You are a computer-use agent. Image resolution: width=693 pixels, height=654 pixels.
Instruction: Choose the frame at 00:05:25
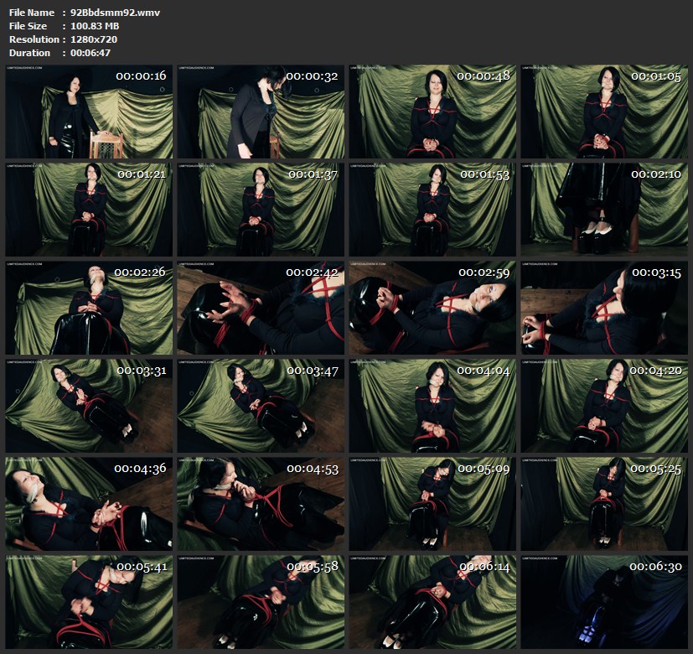[604, 504]
